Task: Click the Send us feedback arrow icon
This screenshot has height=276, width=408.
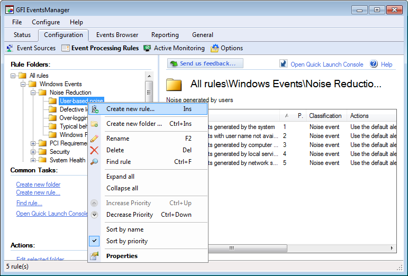Action: pyautogui.click(x=174, y=63)
